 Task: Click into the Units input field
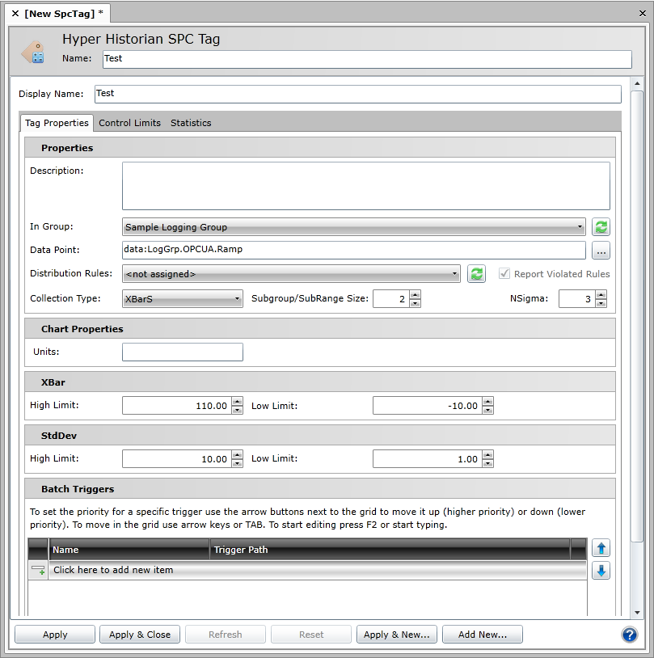click(183, 352)
